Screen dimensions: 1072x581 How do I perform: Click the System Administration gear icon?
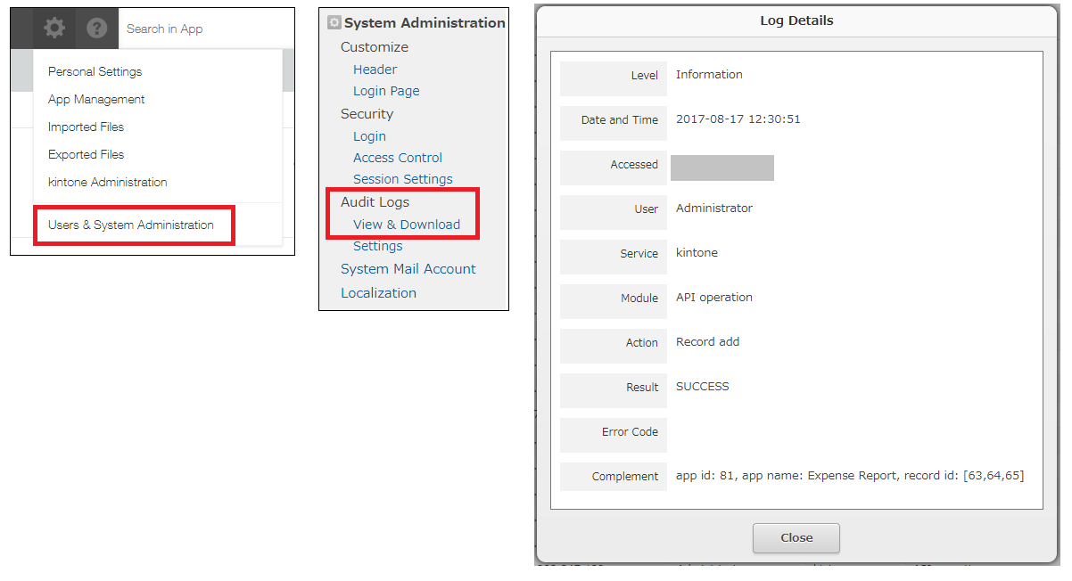(334, 23)
